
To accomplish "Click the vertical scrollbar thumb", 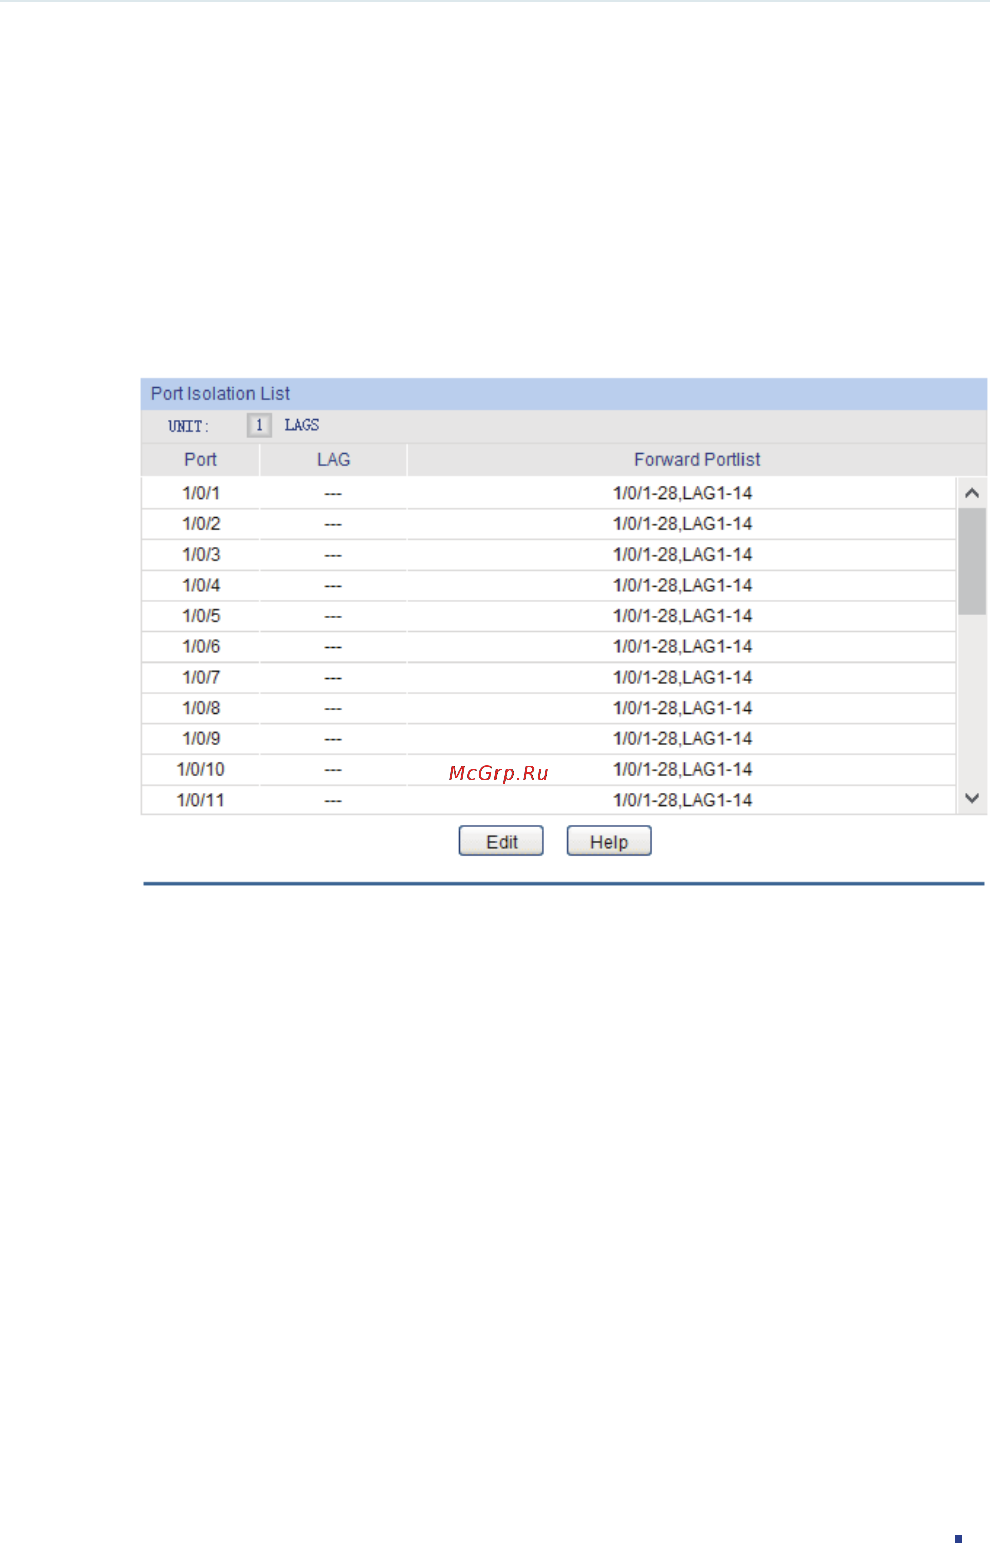I will click(x=972, y=562).
